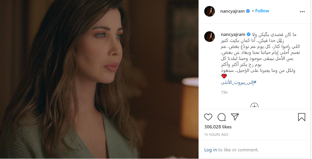This screenshot has width=312, height=159.
Task: Click the post photo of the woman
Action: coord(99,79)
